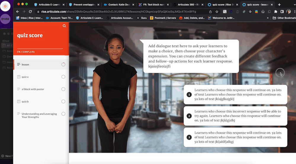Open a new browser tab with plus

279,4
